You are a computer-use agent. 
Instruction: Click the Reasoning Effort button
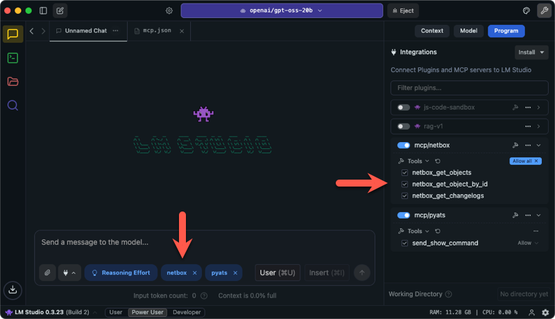coord(121,273)
